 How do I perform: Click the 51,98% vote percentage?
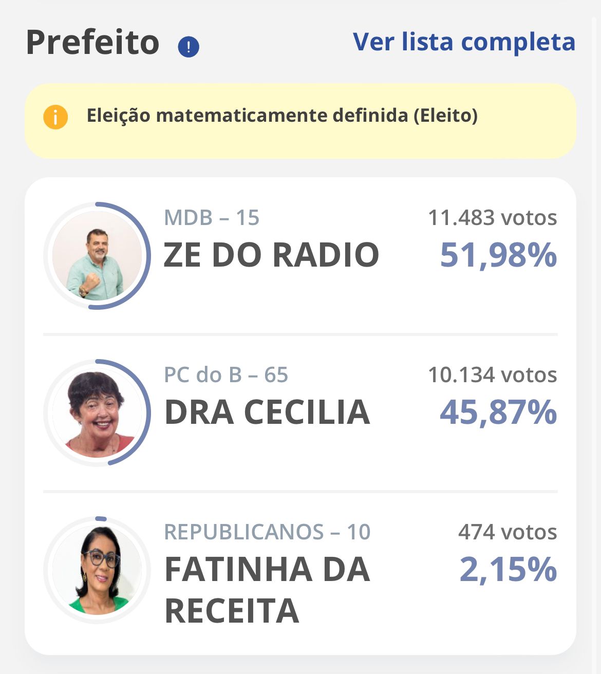(x=498, y=255)
